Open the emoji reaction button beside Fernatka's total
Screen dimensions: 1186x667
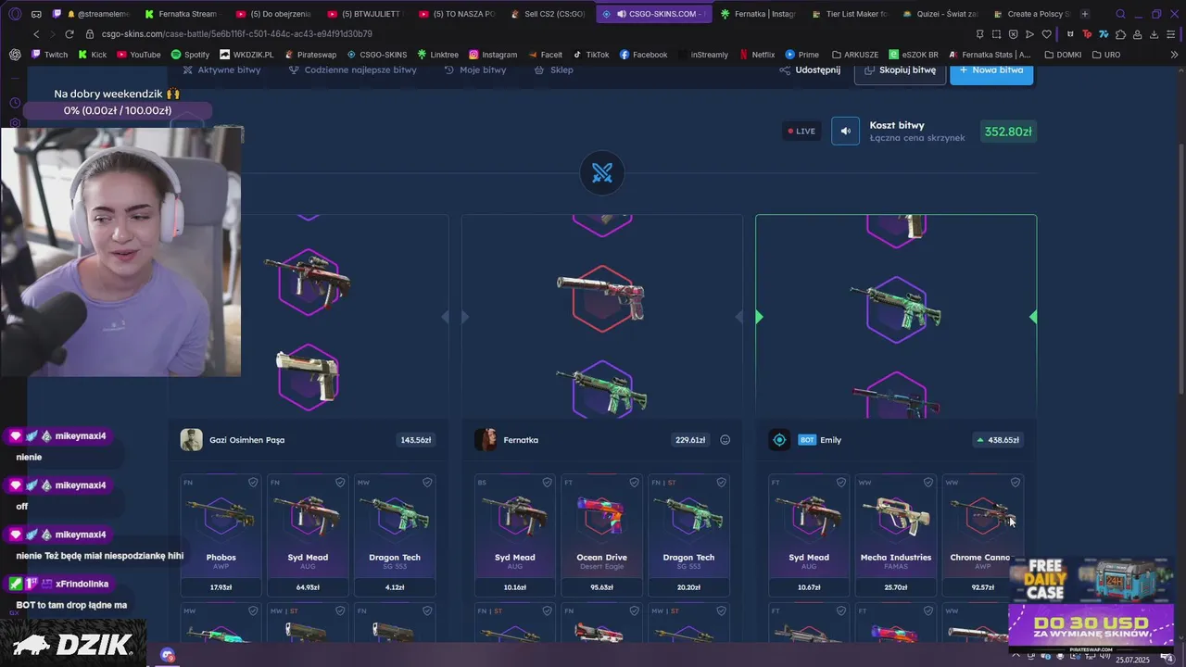725,440
